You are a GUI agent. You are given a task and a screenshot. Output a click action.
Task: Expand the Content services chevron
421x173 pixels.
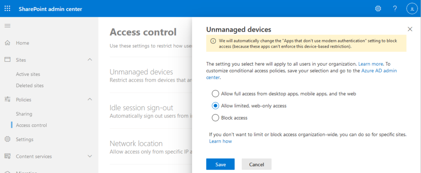[90, 156]
